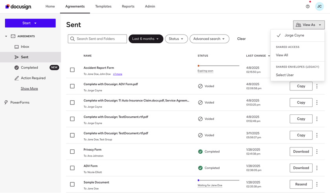This screenshot has height=193, width=330.
Task: Choose View All under Shared Access
Action: [x=282, y=55]
